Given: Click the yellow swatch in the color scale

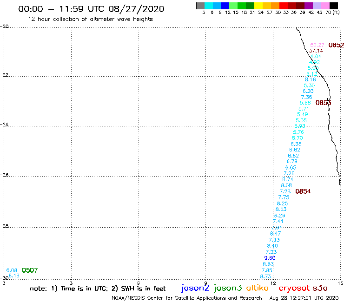Looking at the screenshot, I should (x=258, y=6).
